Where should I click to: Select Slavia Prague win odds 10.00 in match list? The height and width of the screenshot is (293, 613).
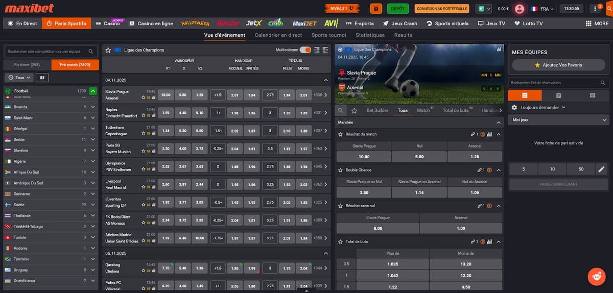(166, 95)
